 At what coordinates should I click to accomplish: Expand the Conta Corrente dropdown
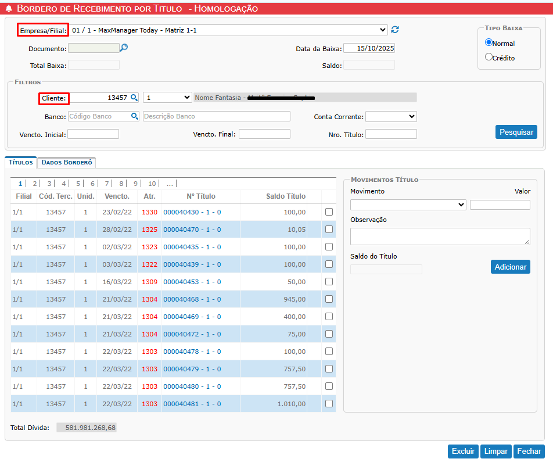(x=391, y=117)
